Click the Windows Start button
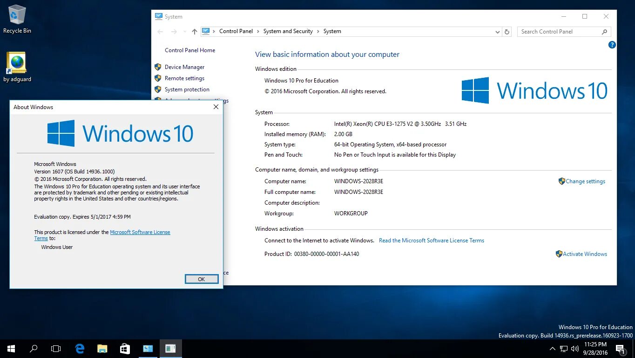 coord(11,348)
